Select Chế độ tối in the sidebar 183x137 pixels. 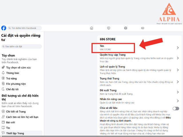[22, 89]
